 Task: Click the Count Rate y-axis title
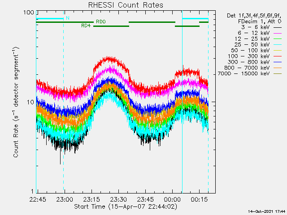(x=16, y=102)
